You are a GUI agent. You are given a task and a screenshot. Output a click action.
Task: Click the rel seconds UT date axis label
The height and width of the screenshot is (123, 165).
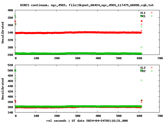pyautogui.click(x=87, y=121)
